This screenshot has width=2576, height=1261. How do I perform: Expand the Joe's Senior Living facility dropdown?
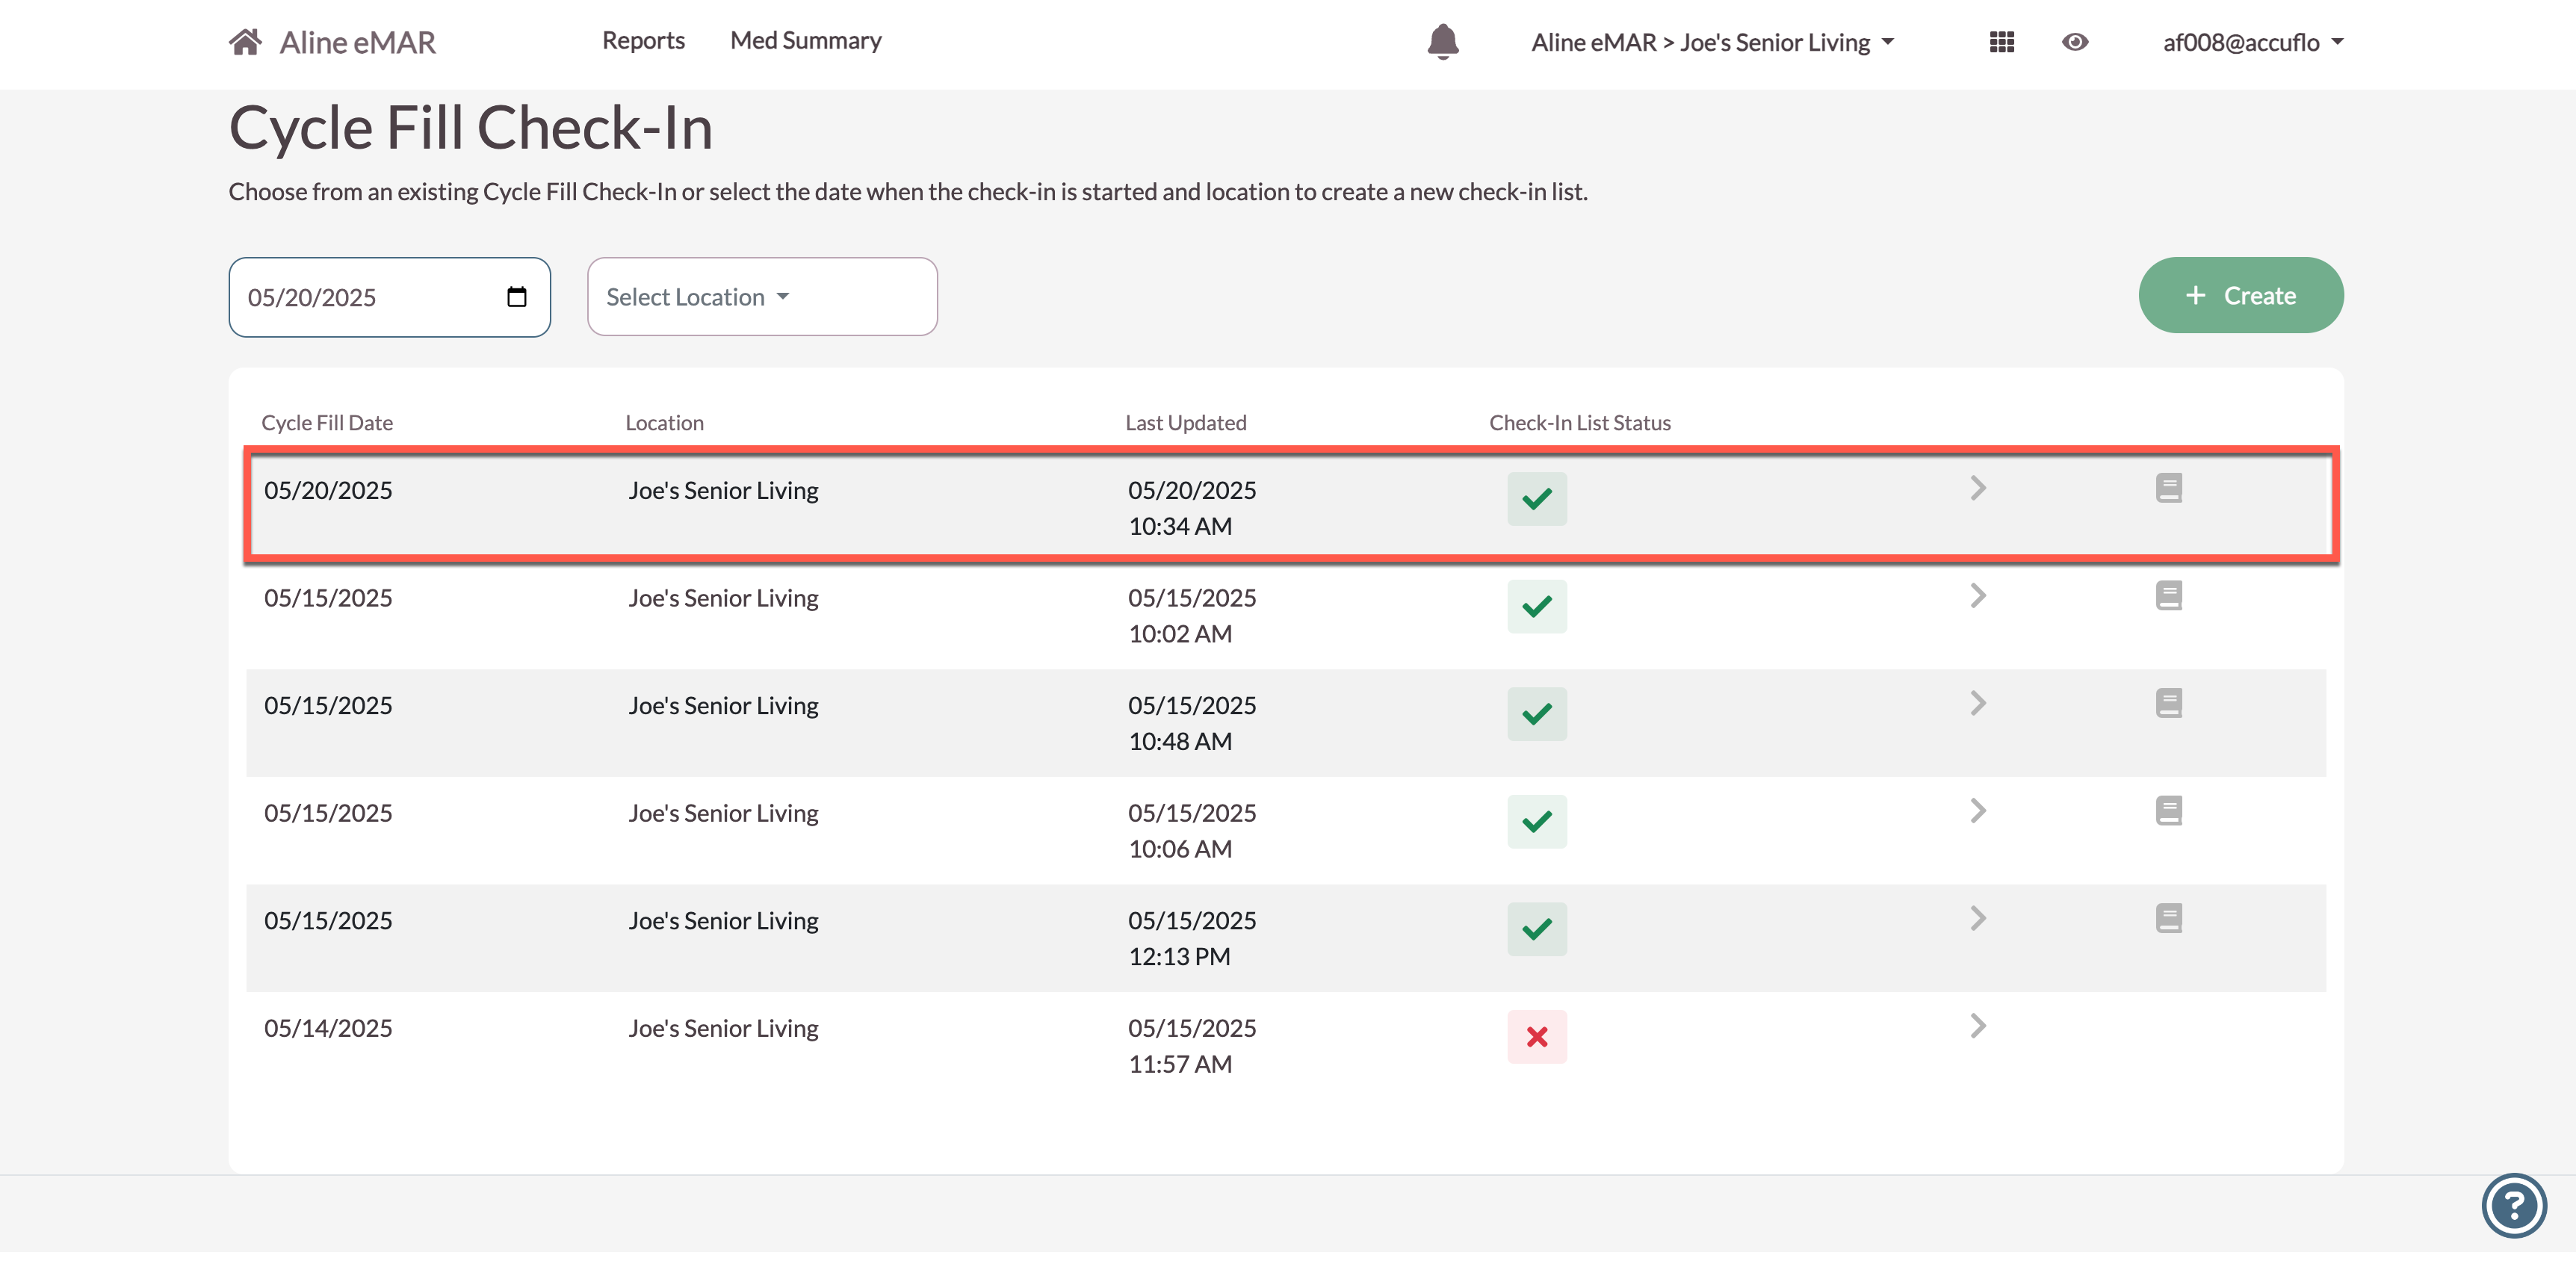pyautogui.click(x=1713, y=42)
